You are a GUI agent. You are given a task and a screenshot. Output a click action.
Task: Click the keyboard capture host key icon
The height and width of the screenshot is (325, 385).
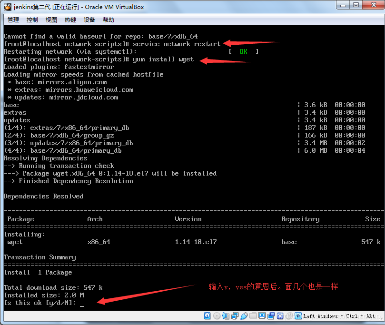(298, 315)
